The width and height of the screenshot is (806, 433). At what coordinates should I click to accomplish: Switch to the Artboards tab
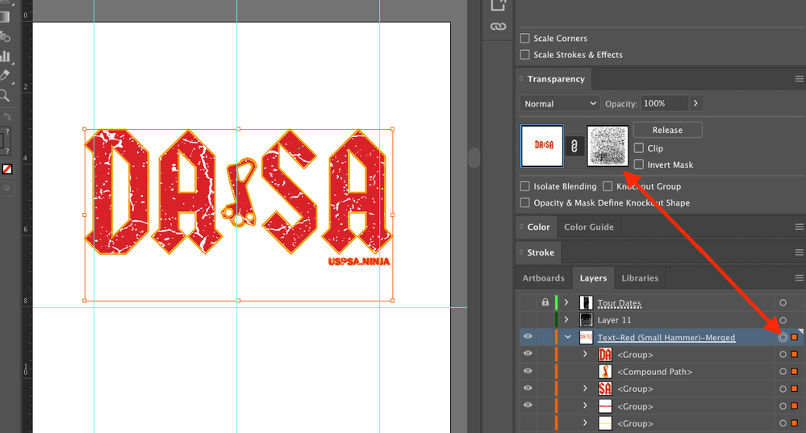click(x=543, y=278)
